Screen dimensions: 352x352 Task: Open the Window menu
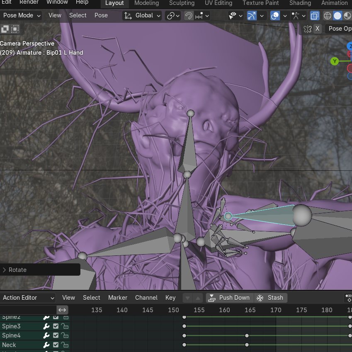(x=57, y=2)
